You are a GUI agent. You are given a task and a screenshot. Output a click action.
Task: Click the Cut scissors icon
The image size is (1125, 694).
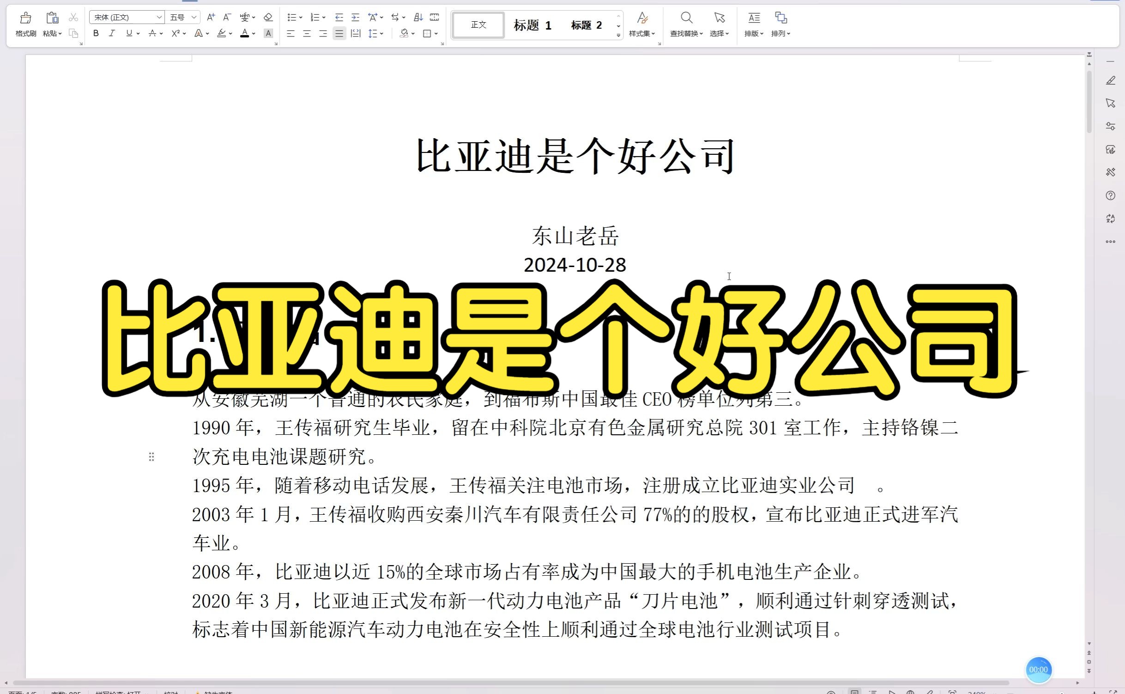point(73,18)
